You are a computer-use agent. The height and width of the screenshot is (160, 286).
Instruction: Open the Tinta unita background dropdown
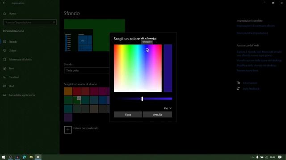tap(87, 70)
